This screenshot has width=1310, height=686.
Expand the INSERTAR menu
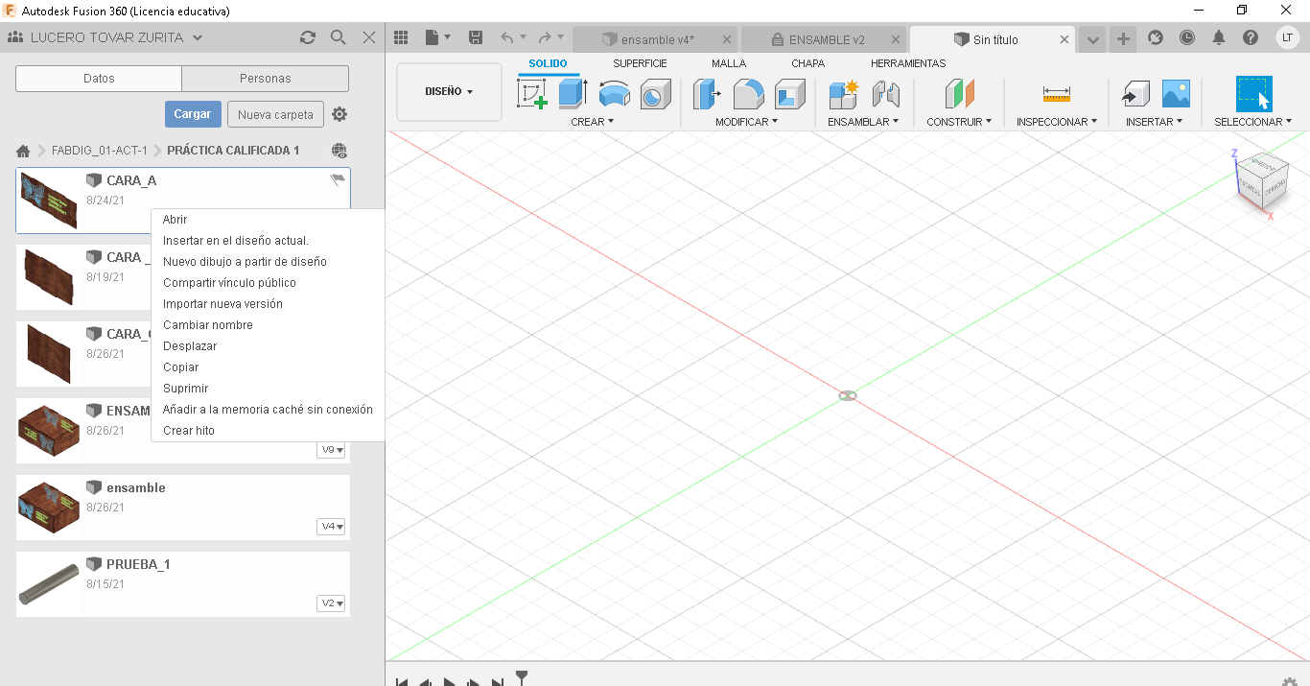point(1154,122)
